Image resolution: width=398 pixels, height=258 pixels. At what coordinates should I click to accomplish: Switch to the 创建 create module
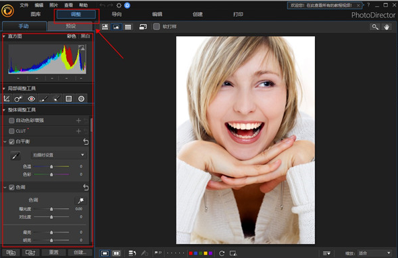[x=198, y=14]
